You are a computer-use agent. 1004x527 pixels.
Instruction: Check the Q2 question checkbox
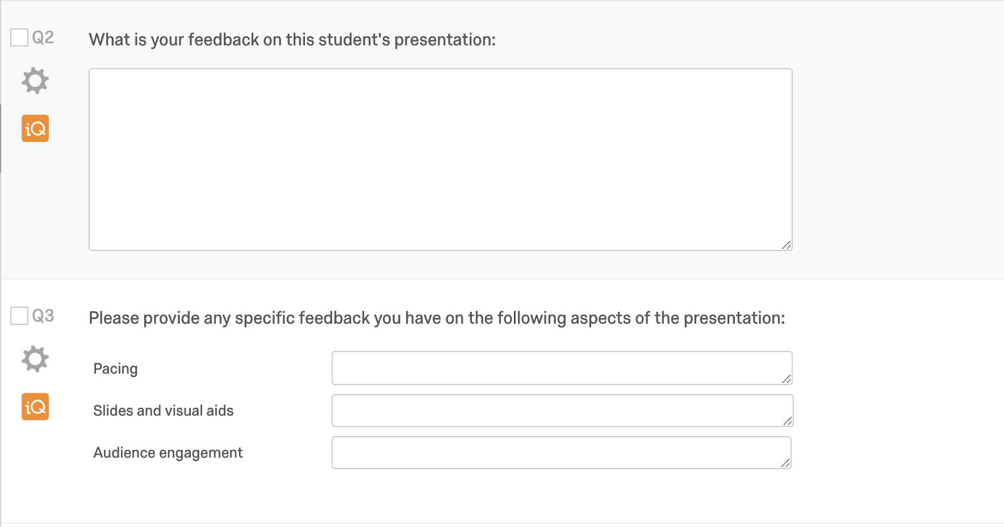(x=19, y=38)
